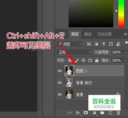Create a new group folder
The image size is (128, 118).
(x=102, y=113)
